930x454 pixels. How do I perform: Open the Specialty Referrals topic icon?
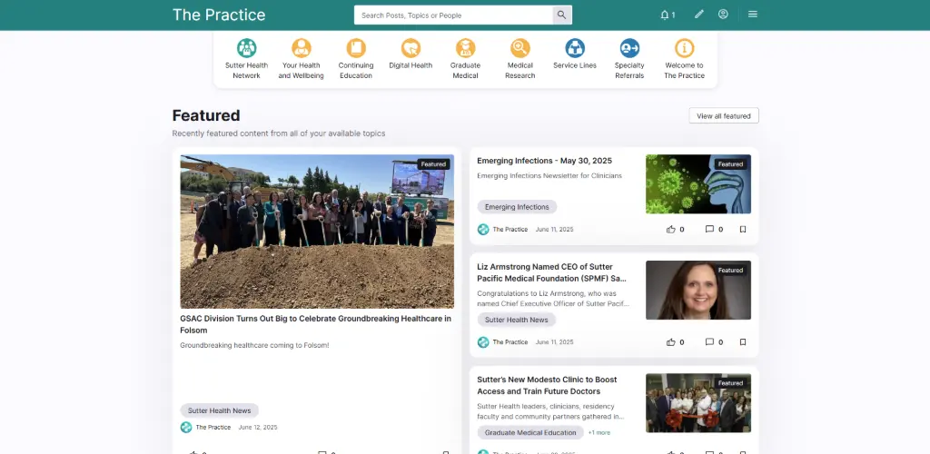629,48
